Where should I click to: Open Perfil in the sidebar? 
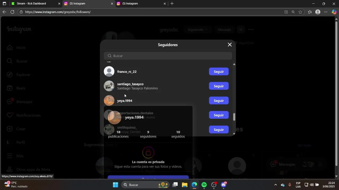pyautogui.click(x=16, y=142)
